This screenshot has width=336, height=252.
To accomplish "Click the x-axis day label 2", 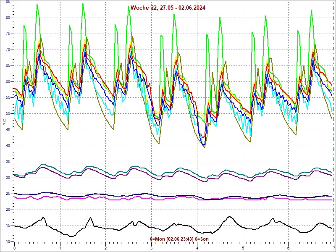I will (106, 248).
